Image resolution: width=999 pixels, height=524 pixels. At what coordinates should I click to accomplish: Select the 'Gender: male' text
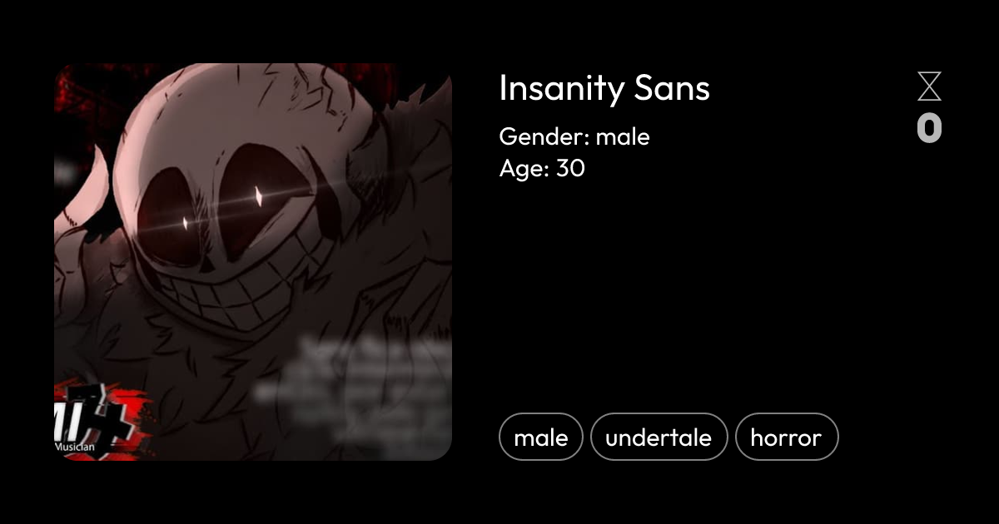pyautogui.click(x=574, y=136)
